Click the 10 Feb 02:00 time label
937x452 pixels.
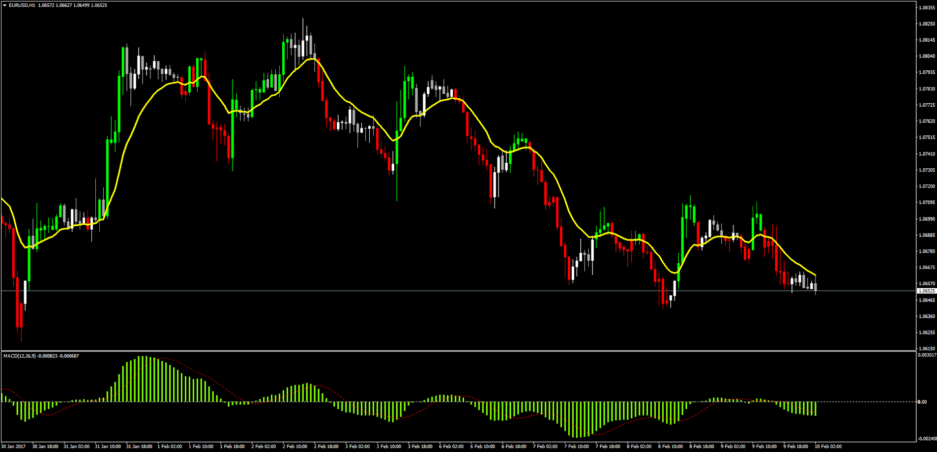[828, 447]
